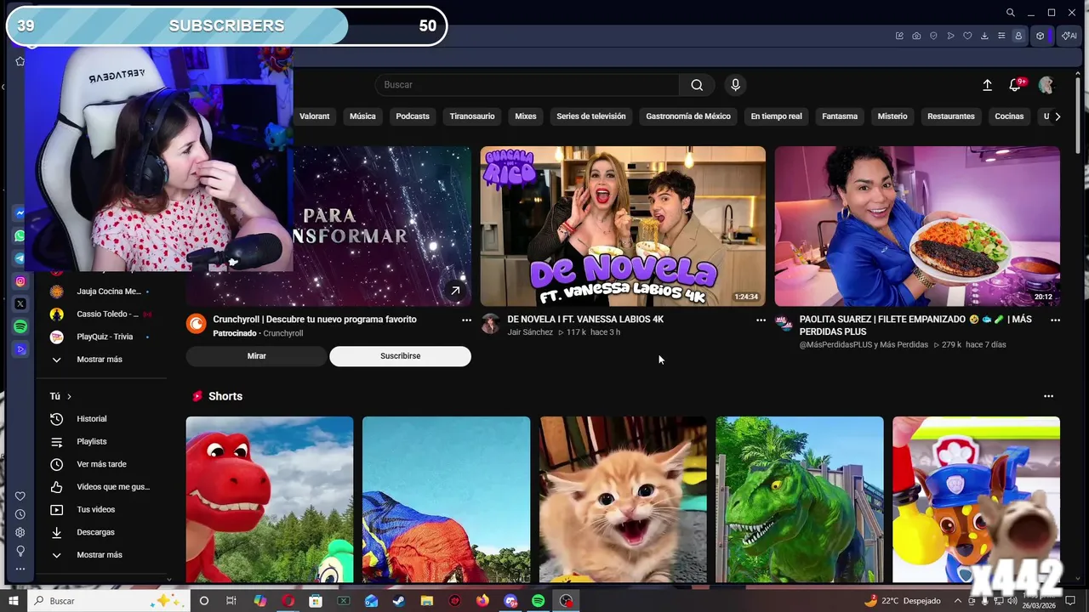This screenshot has width=1089, height=612.
Task: Open browser downloads toolbar icon
Action: click(984, 36)
